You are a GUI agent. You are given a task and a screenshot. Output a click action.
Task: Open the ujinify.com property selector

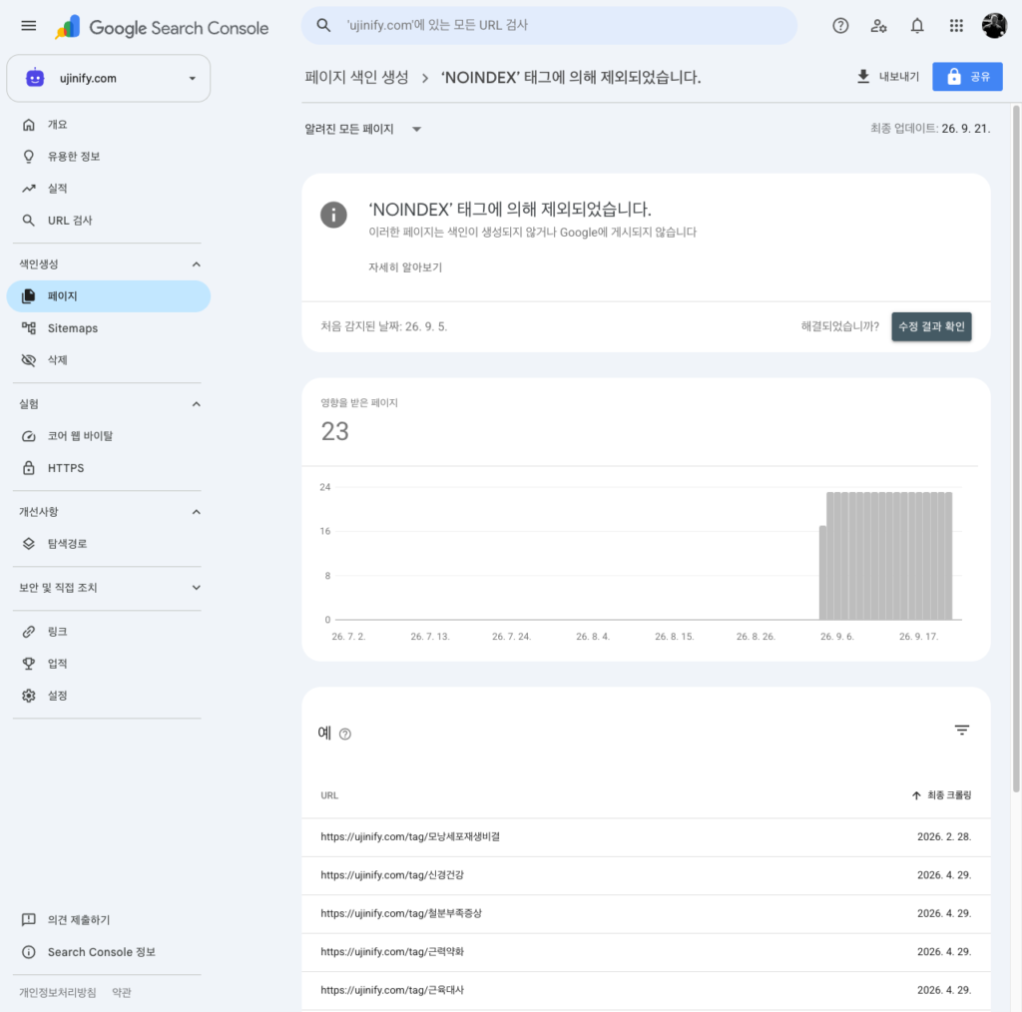[x=108, y=78]
